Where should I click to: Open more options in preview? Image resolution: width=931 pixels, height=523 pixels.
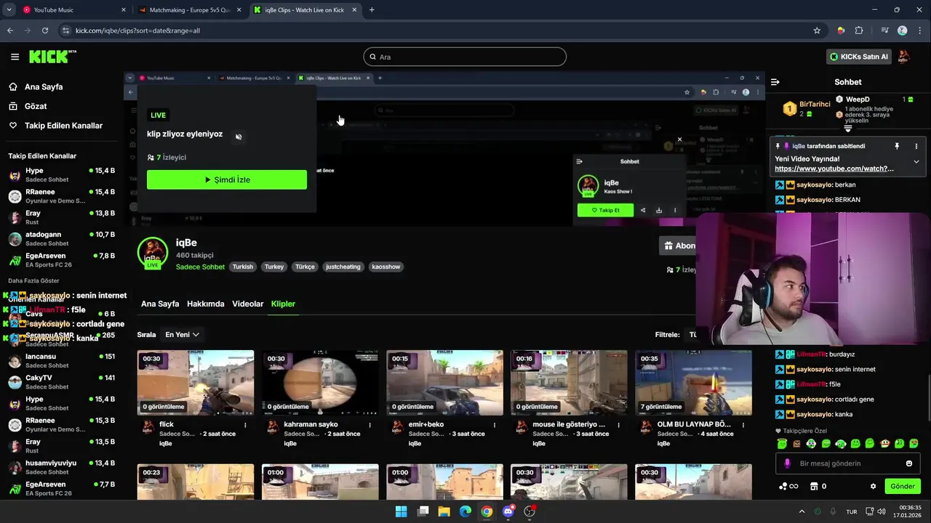click(x=675, y=210)
